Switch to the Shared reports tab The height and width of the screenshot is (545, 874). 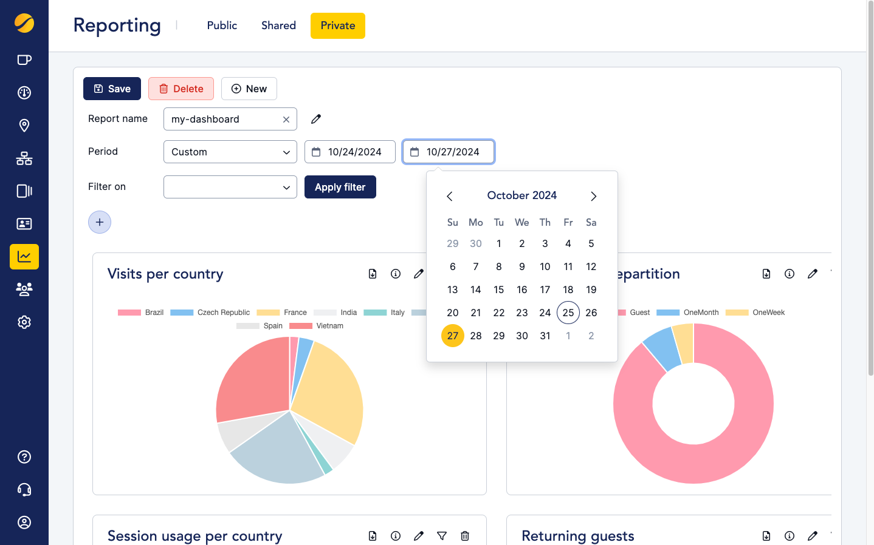(278, 25)
